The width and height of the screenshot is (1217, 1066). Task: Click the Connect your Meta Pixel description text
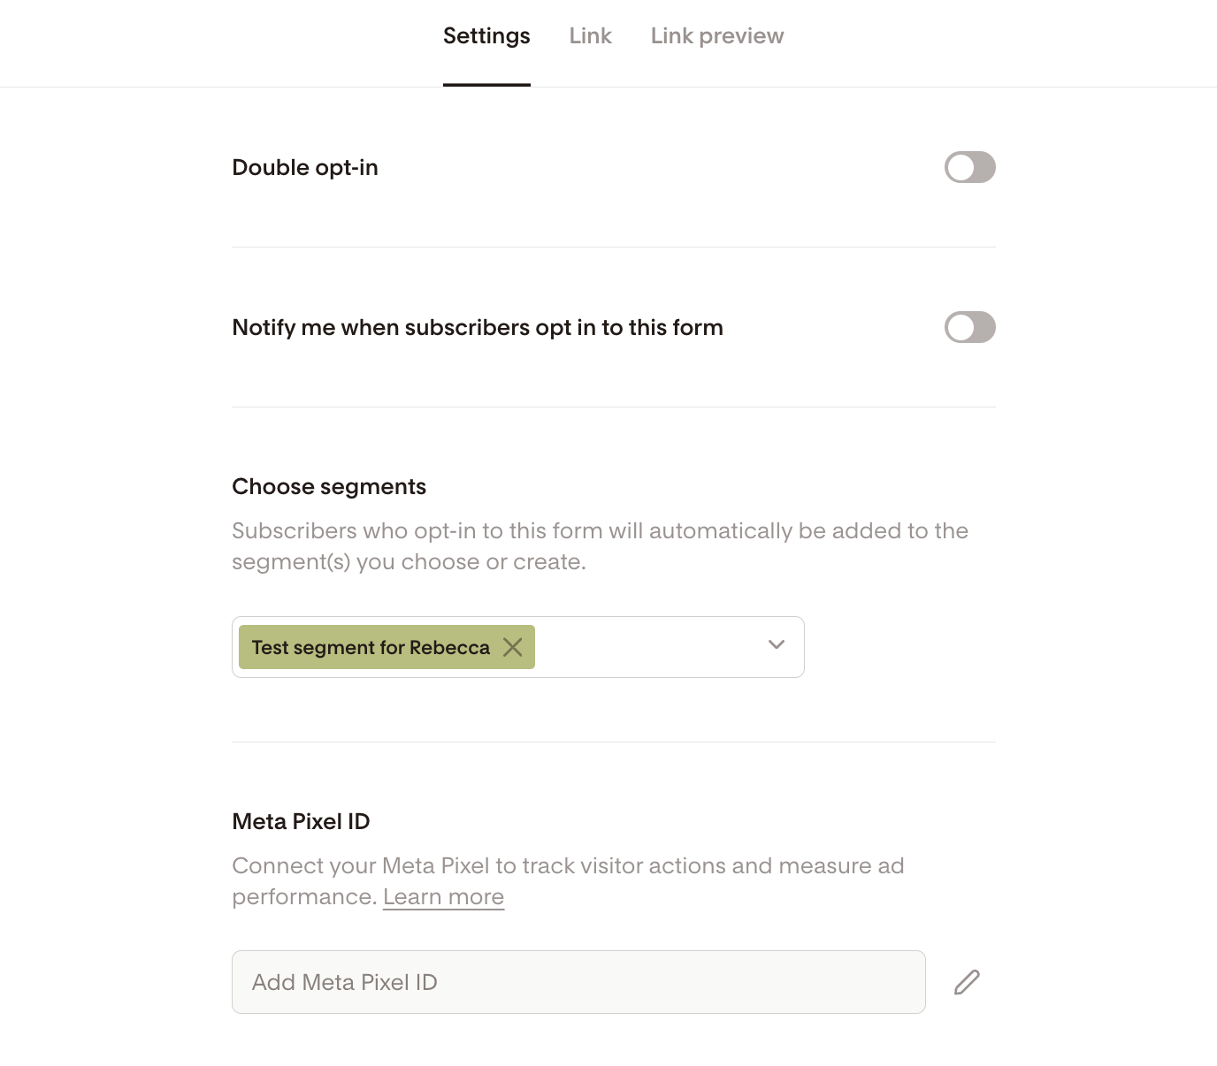point(567,866)
